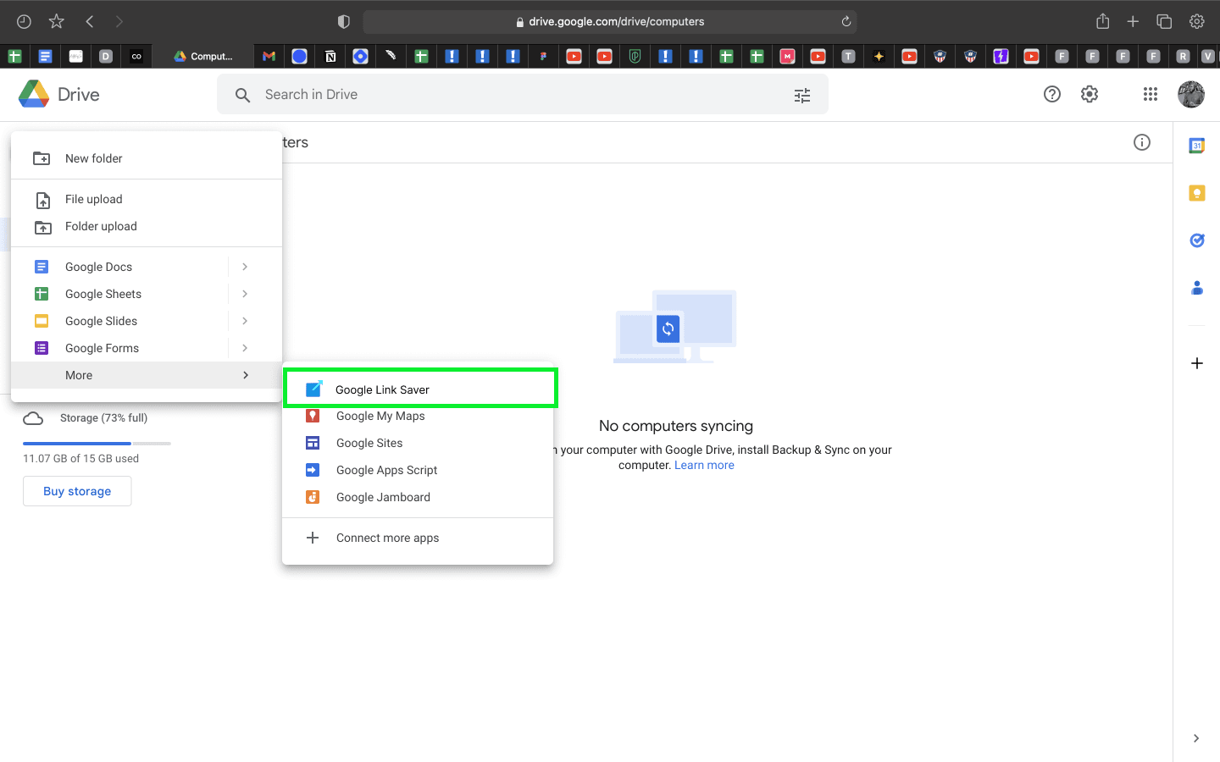The height and width of the screenshot is (762, 1220).
Task: Click Connect more apps
Action: [x=418, y=538]
